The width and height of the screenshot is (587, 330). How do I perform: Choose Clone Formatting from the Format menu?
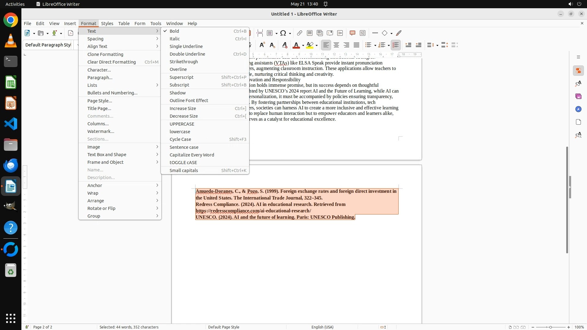coord(105,54)
